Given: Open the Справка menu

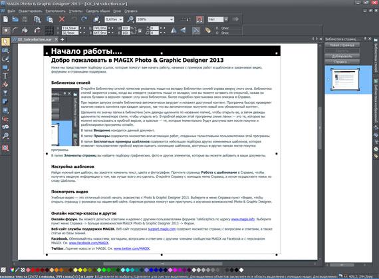Looking at the screenshot, I should (x=131, y=11).
